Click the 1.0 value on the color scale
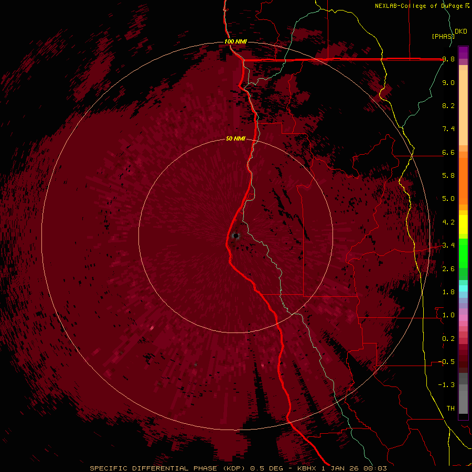Screen dimensions: 472x472 point(448,315)
